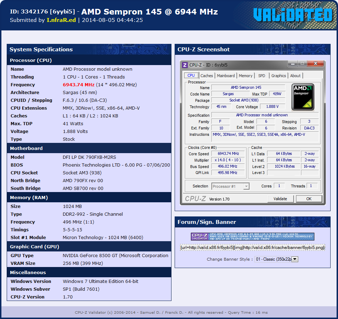
Task: Click the Level 2 1024 KBytes value
Action: coord(284,167)
